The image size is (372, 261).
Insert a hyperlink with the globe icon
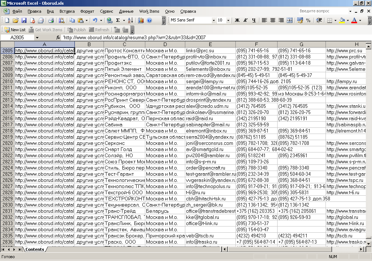[x=109, y=20]
